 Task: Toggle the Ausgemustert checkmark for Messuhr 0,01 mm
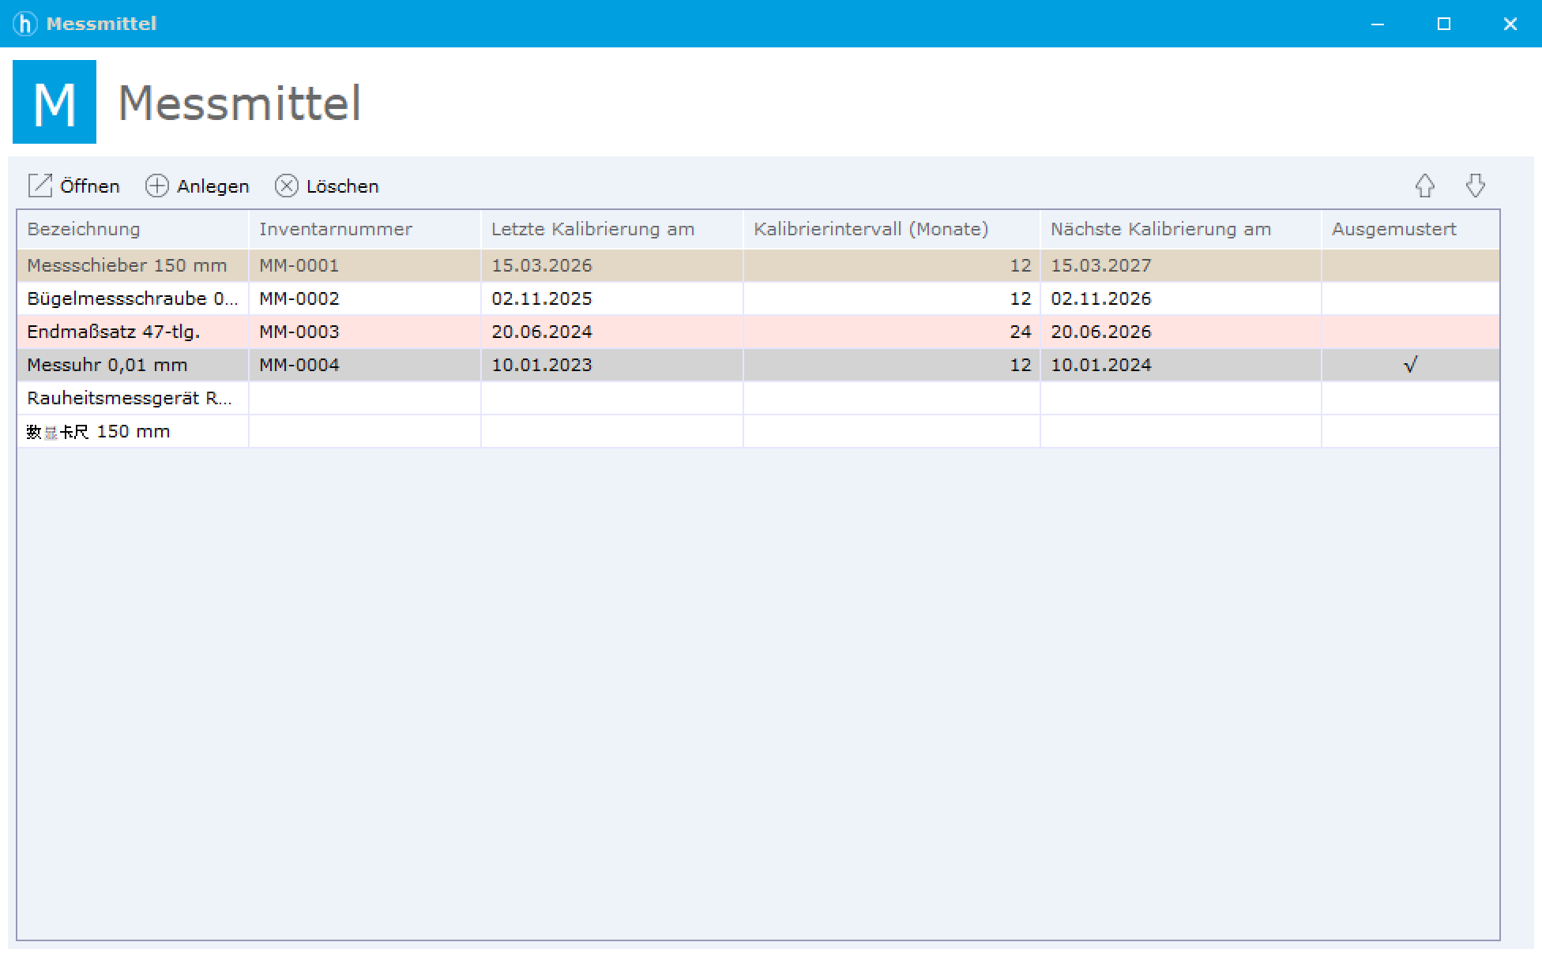pyautogui.click(x=1411, y=365)
